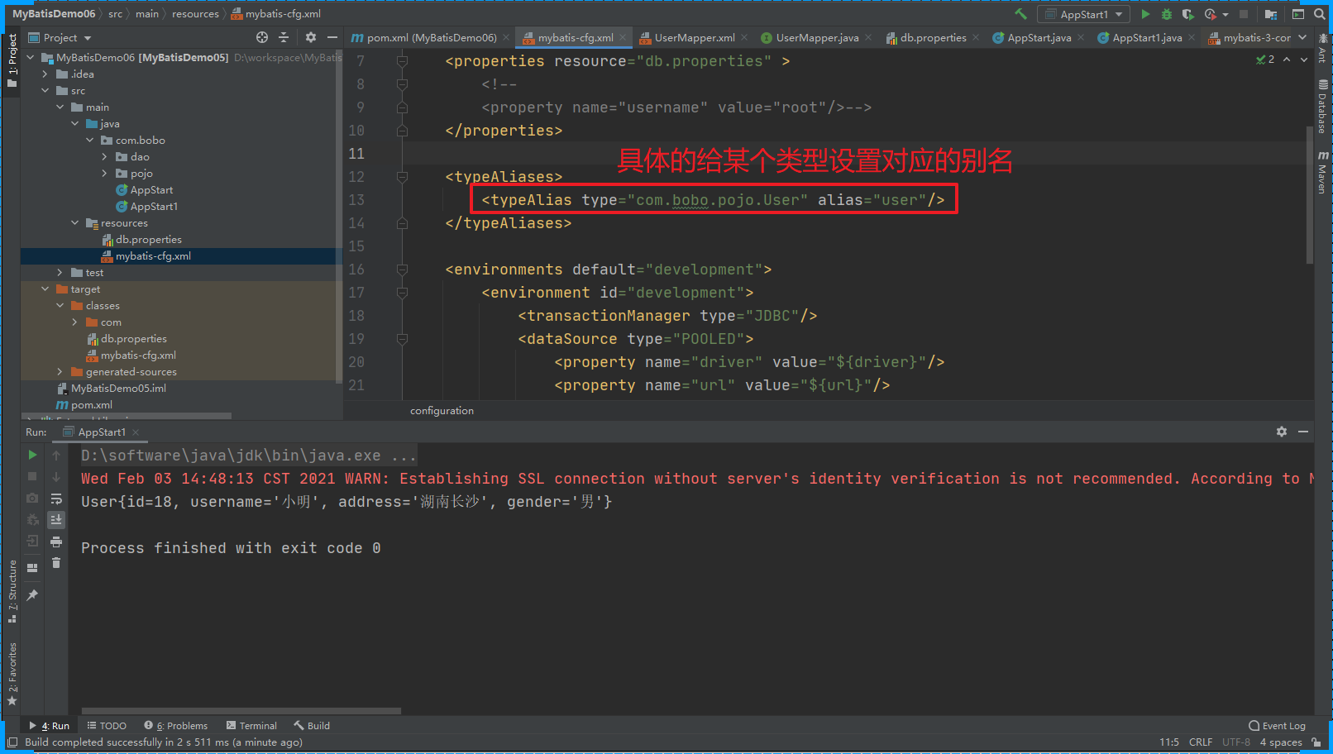Locate current file in Project view

coord(262,37)
